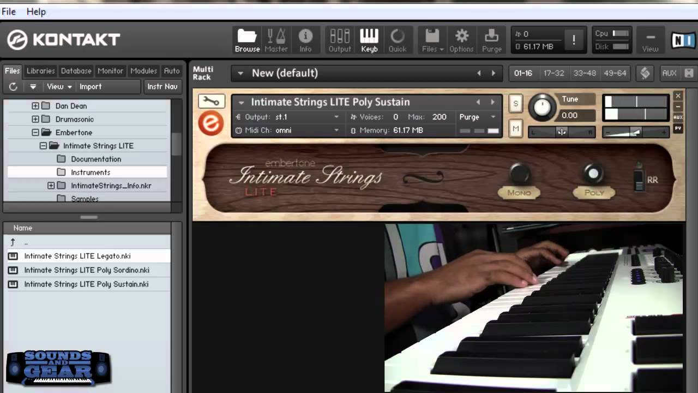Toggle instrument AUX small button
Image resolution: width=698 pixels, height=393 pixels.
[x=678, y=117]
